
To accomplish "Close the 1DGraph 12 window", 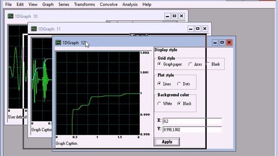I will point(229,42).
